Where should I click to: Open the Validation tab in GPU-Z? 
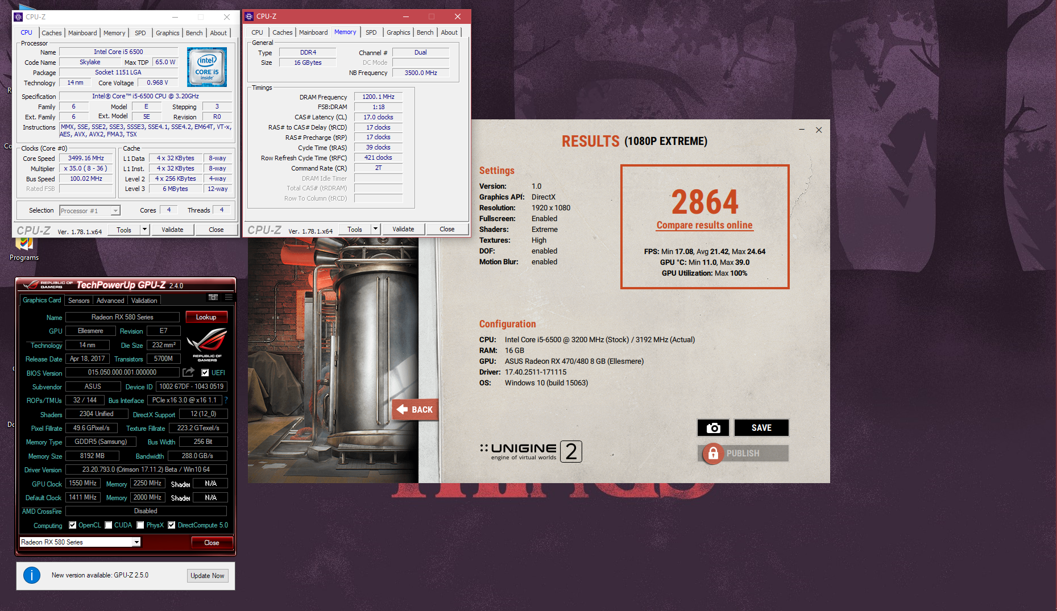pyautogui.click(x=144, y=301)
